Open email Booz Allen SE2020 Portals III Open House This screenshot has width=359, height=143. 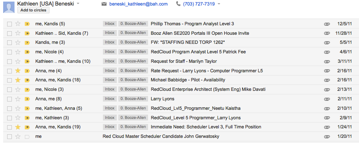[x=200, y=33]
